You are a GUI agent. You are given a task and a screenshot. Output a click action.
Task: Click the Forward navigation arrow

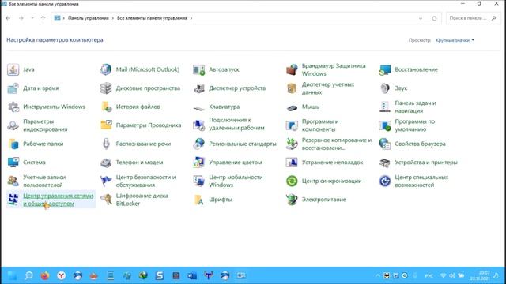21,18
